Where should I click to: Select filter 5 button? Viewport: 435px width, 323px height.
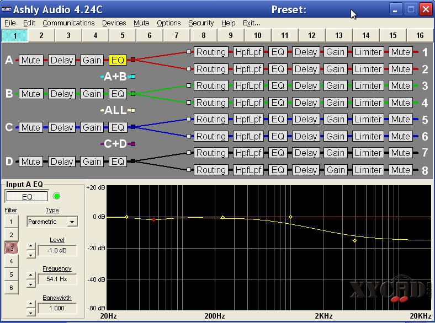point(11,274)
